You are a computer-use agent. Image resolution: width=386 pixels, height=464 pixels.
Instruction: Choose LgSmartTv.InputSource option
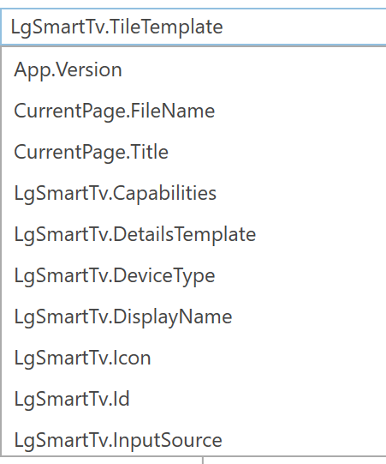click(x=193, y=440)
